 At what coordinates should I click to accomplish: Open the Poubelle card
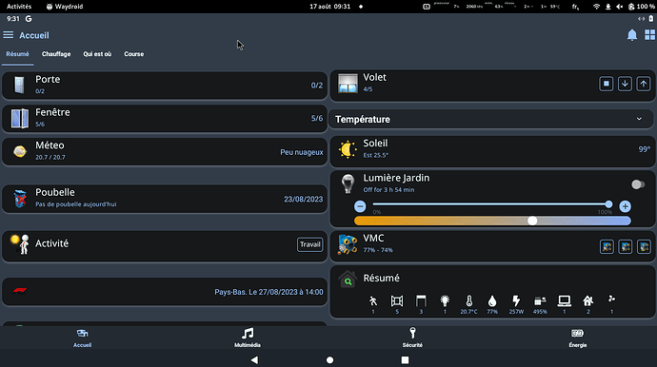coord(165,199)
